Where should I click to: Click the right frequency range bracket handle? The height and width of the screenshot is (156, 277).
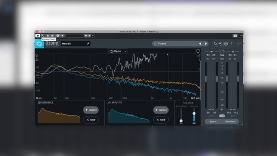[x=200, y=58]
